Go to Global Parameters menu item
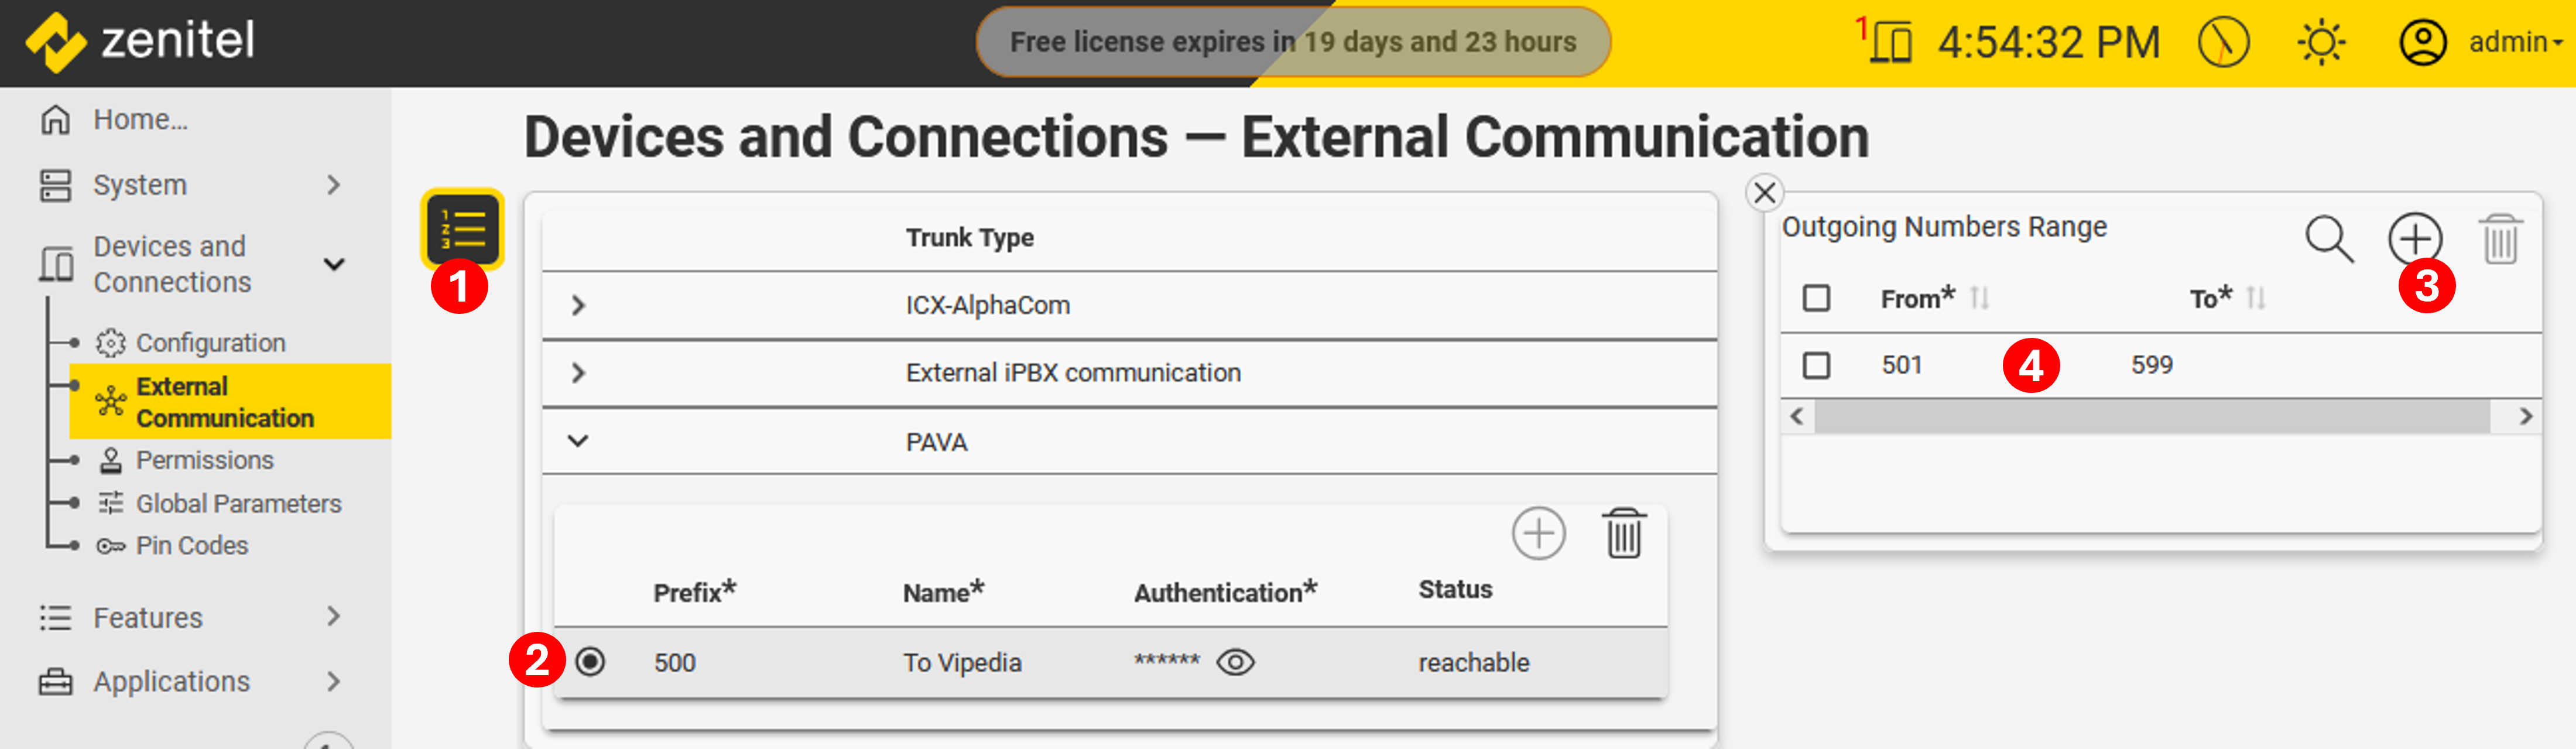Screen dimensions: 2576x749 [238, 503]
